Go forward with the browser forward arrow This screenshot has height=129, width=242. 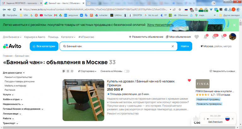[x=9, y=9]
